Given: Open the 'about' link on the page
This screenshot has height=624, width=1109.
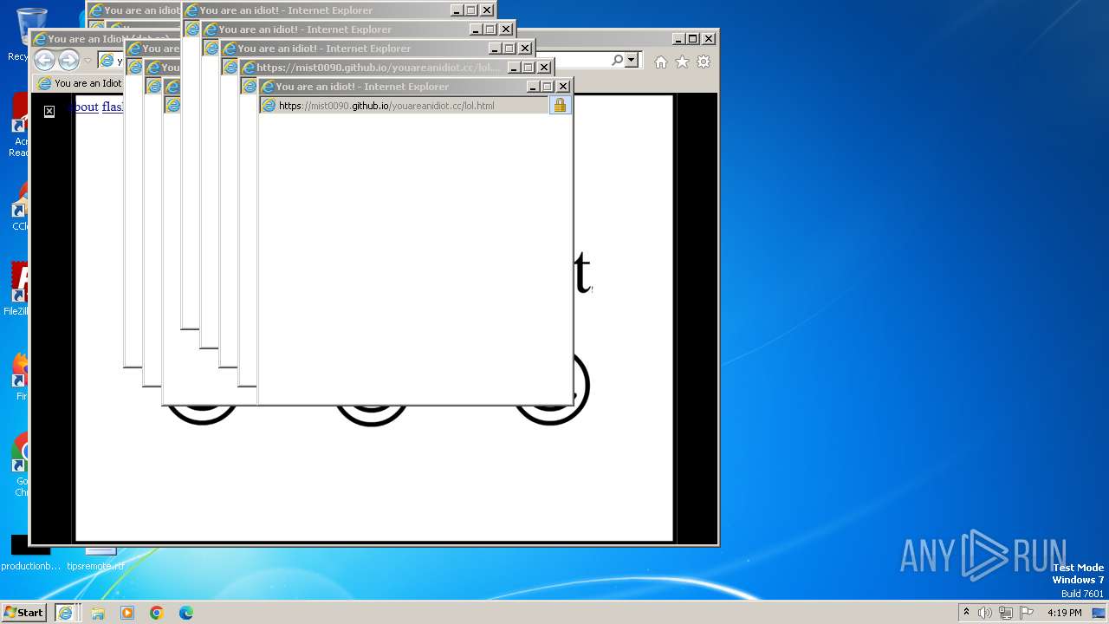Looking at the screenshot, I should (x=85, y=107).
